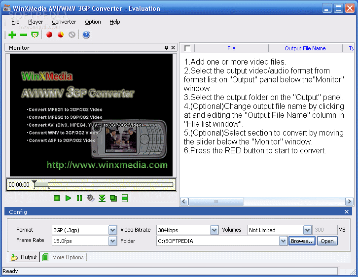This screenshot has width=358, height=277.
Task: Open the Video Bitrate dropdown
Action: (x=214, y=230)
